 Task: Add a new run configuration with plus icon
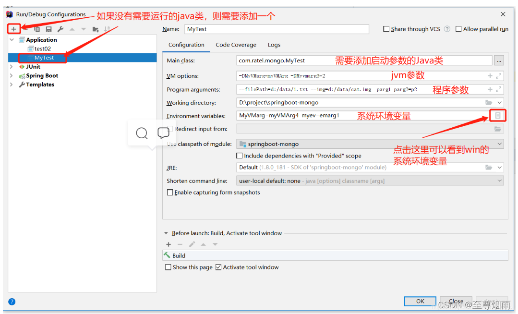pos(13,29)
